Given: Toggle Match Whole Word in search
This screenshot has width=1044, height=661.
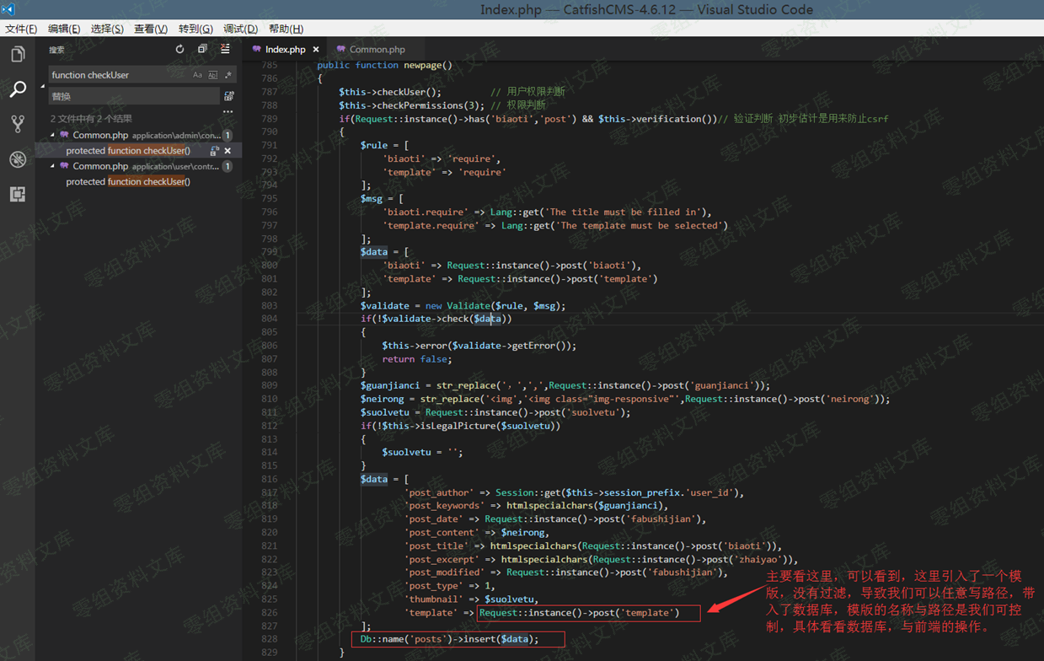Looking at the screenshot, I should click(x=212, y=75).
